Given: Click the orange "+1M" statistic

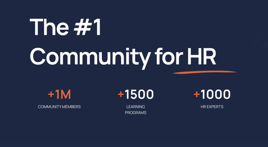Looking at the screenshot, I should click(59, 95).
